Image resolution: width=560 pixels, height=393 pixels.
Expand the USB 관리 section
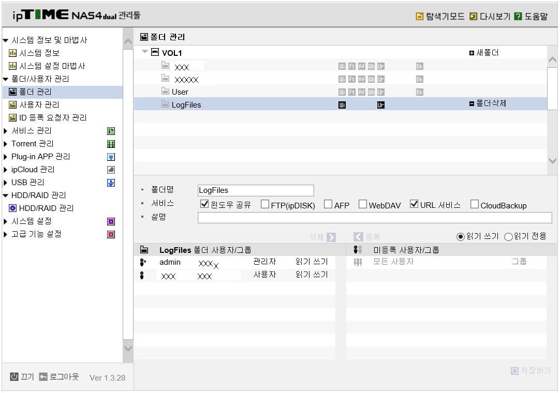coord(5,183)
